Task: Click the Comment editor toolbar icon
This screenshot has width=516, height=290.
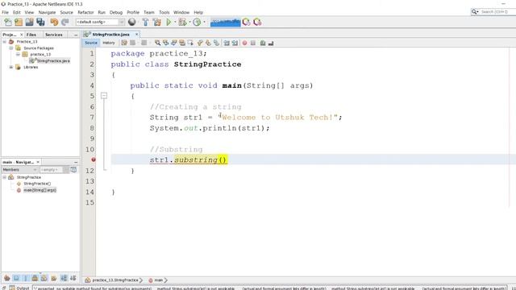Action: click(263, 43)
